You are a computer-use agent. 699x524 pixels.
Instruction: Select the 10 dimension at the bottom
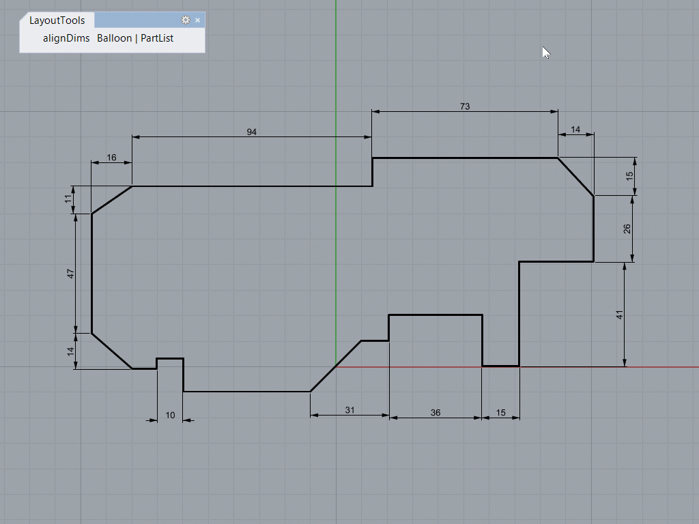pos(170,416)
